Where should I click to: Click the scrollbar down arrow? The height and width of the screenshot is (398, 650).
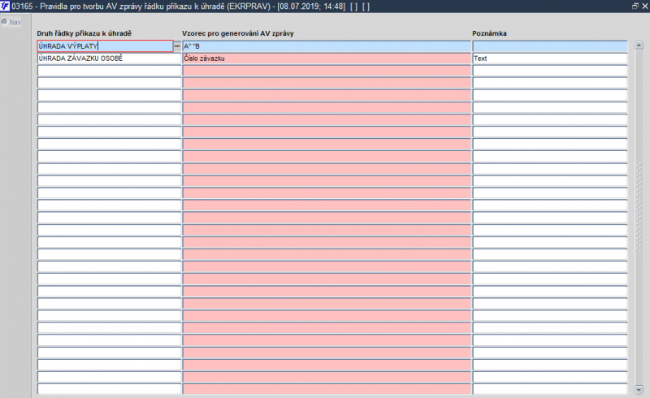pos(639,389)
